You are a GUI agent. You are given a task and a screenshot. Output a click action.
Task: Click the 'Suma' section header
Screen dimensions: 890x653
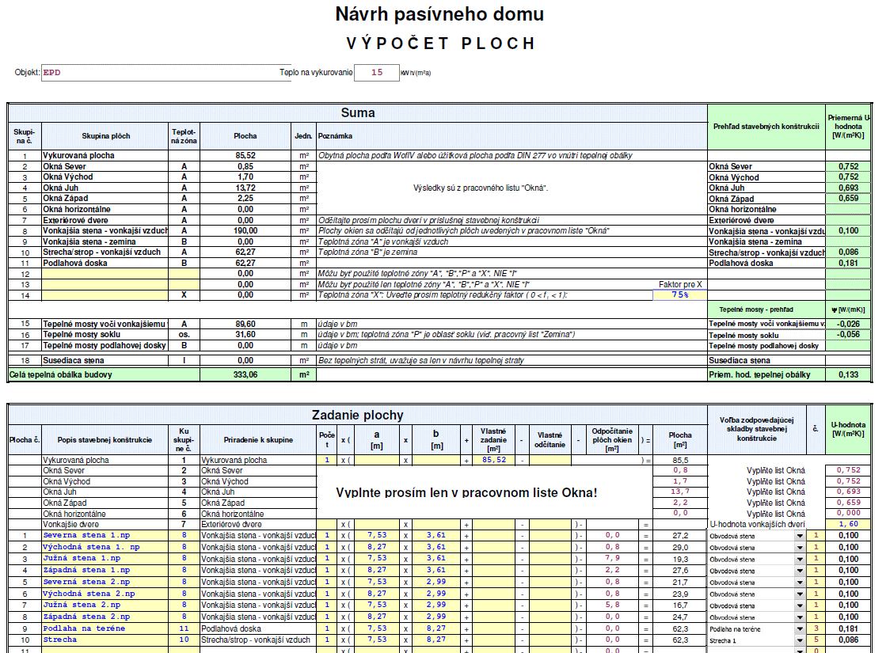[358, 113]
